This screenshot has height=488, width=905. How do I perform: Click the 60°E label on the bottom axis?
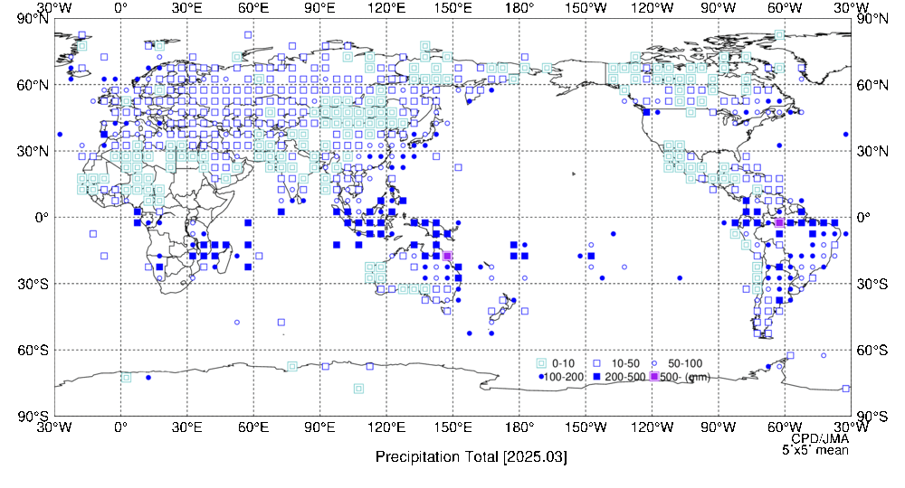click(x=252, y=427)
